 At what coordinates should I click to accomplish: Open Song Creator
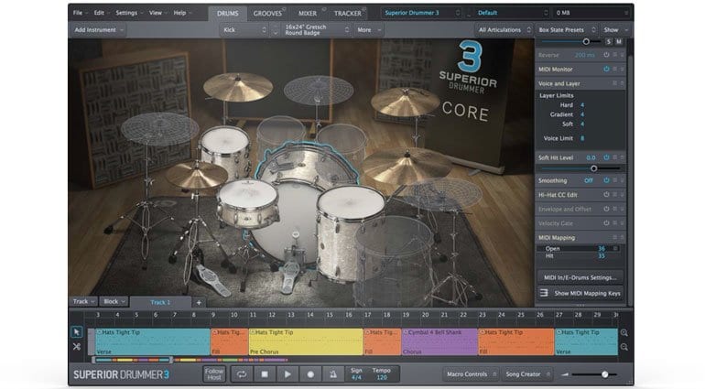(x=527, y=374)
